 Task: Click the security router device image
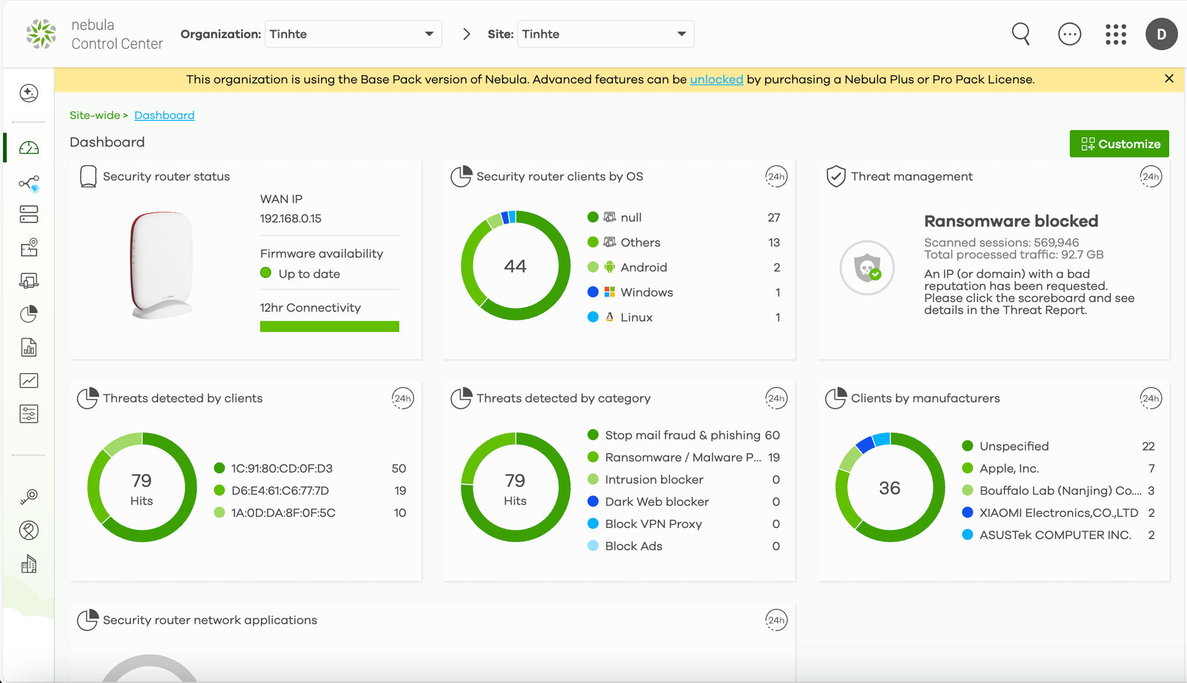click(x=162, y=265)
